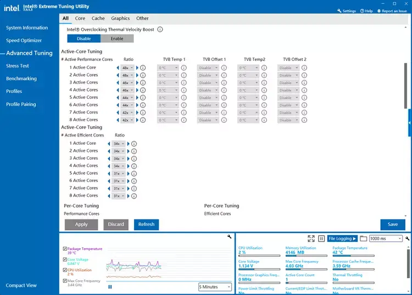Open the 1000 ms interval dropdown
Screen dimensions: 412x295
click(386, 239)
